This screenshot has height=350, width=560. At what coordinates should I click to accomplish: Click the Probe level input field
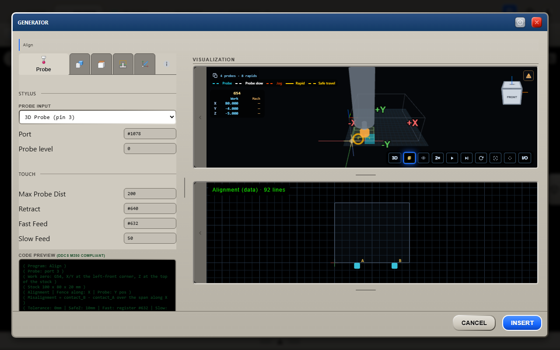pyautogui.click(x=150, y=149)
